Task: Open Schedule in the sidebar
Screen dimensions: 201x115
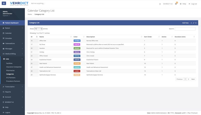Action: pos(8,38)
